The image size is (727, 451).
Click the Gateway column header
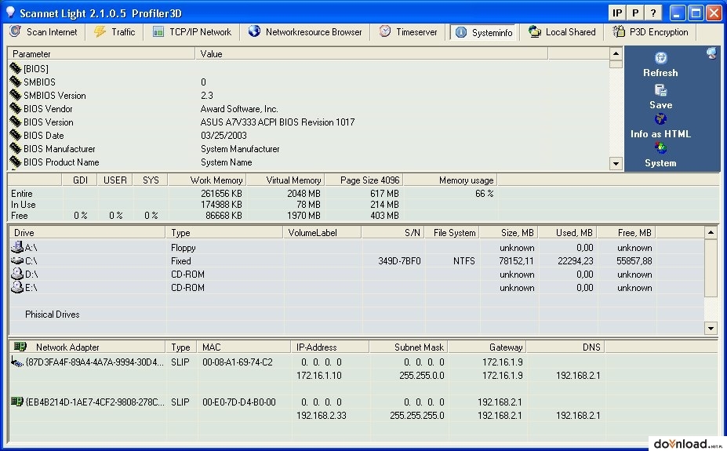487,347
